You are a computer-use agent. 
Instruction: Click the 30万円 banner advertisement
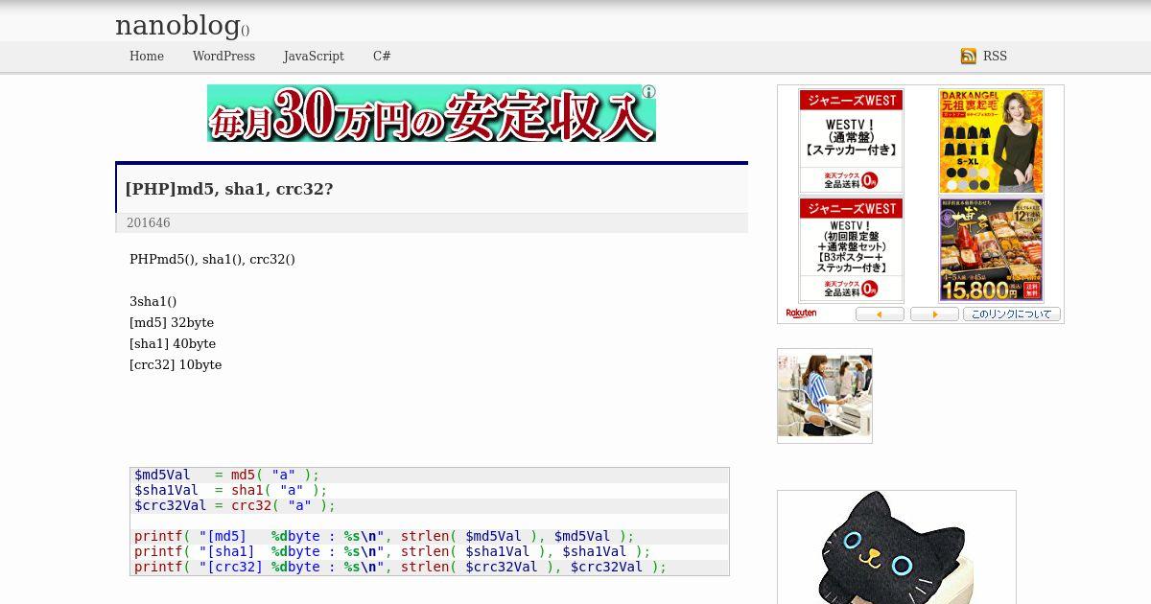coord(432,113)
